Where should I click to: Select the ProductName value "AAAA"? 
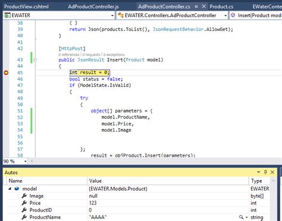(x=98, y=217)
